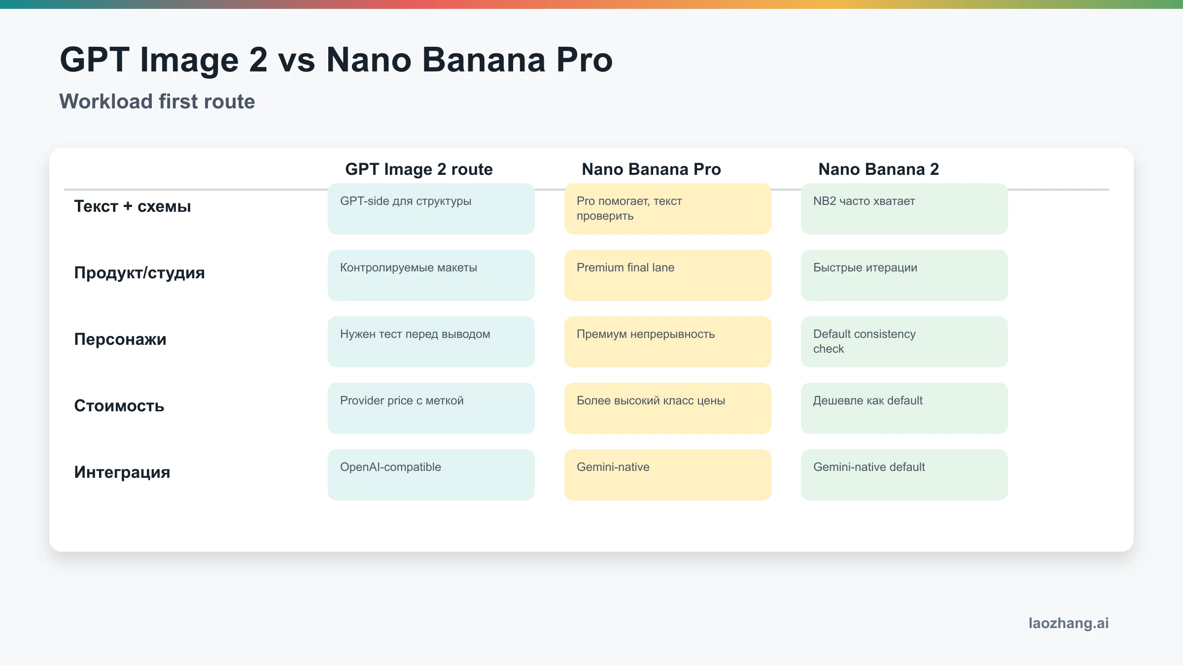Click the "Стоимость" row label
1183x665 pixels.
119,406
